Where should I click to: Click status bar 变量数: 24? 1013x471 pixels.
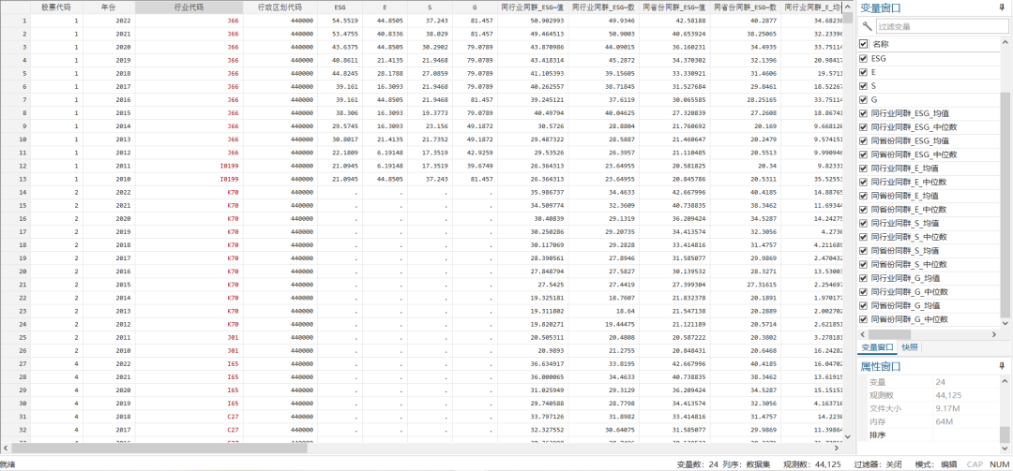point(697,464)
